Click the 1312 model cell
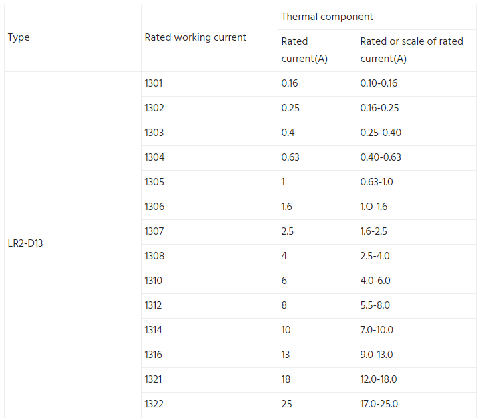The height and width of the screenshot is (418, 478). click(210, 306)
